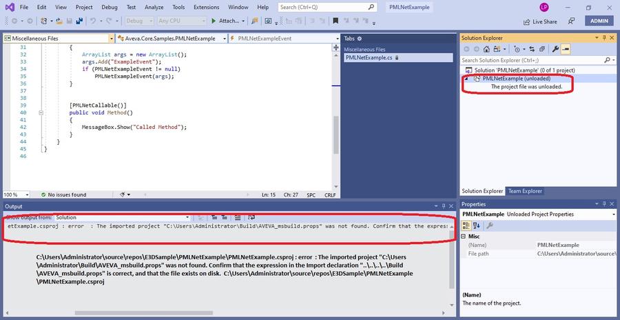Click the New Project toolbar icon
This screenshot has height=320, width=620.
pyautogui.click(x=44, y=21)
